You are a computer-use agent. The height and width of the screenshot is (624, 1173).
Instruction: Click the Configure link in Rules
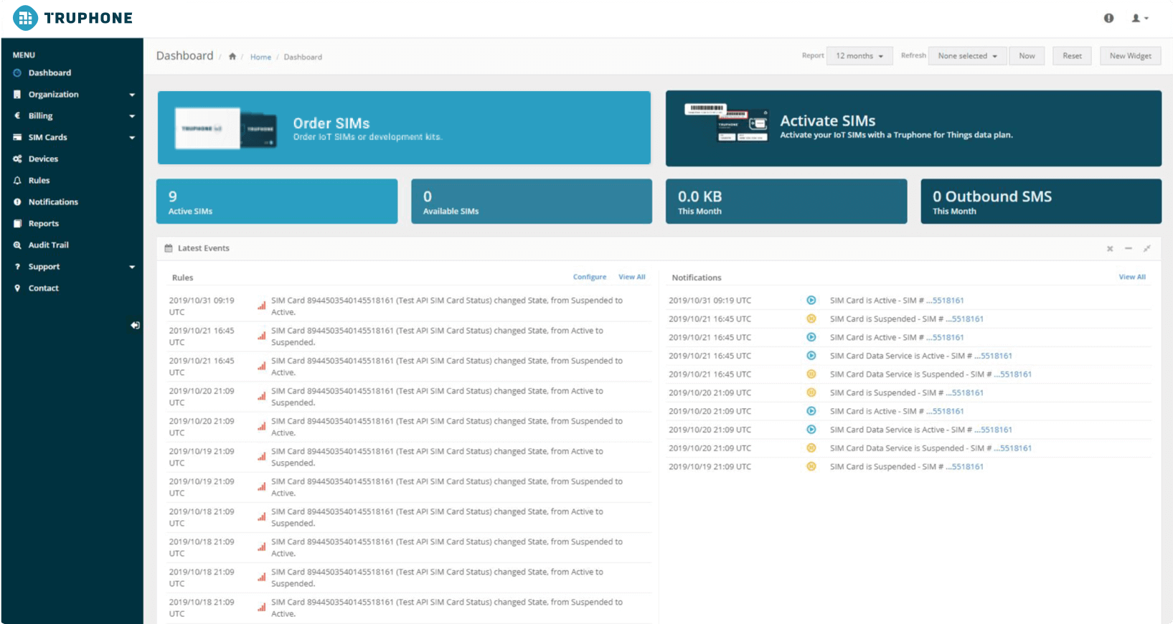tap(590, 277)
